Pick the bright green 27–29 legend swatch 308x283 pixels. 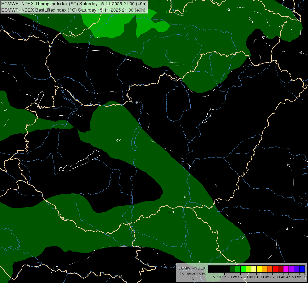point(243,269)
